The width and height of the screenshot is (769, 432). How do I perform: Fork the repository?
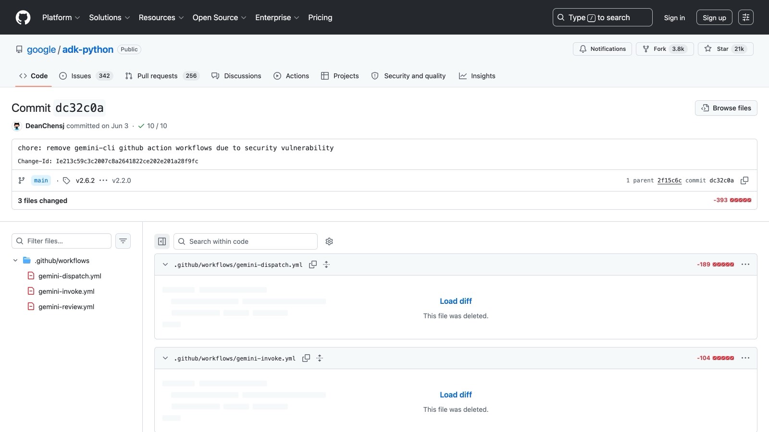coord(665,49)
